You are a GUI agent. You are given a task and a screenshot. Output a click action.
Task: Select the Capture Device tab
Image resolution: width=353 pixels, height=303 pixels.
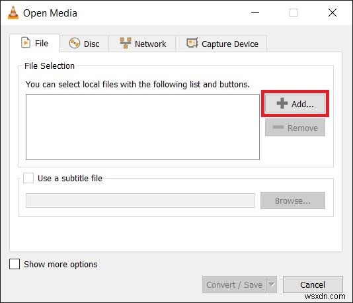tap(221, 44)
